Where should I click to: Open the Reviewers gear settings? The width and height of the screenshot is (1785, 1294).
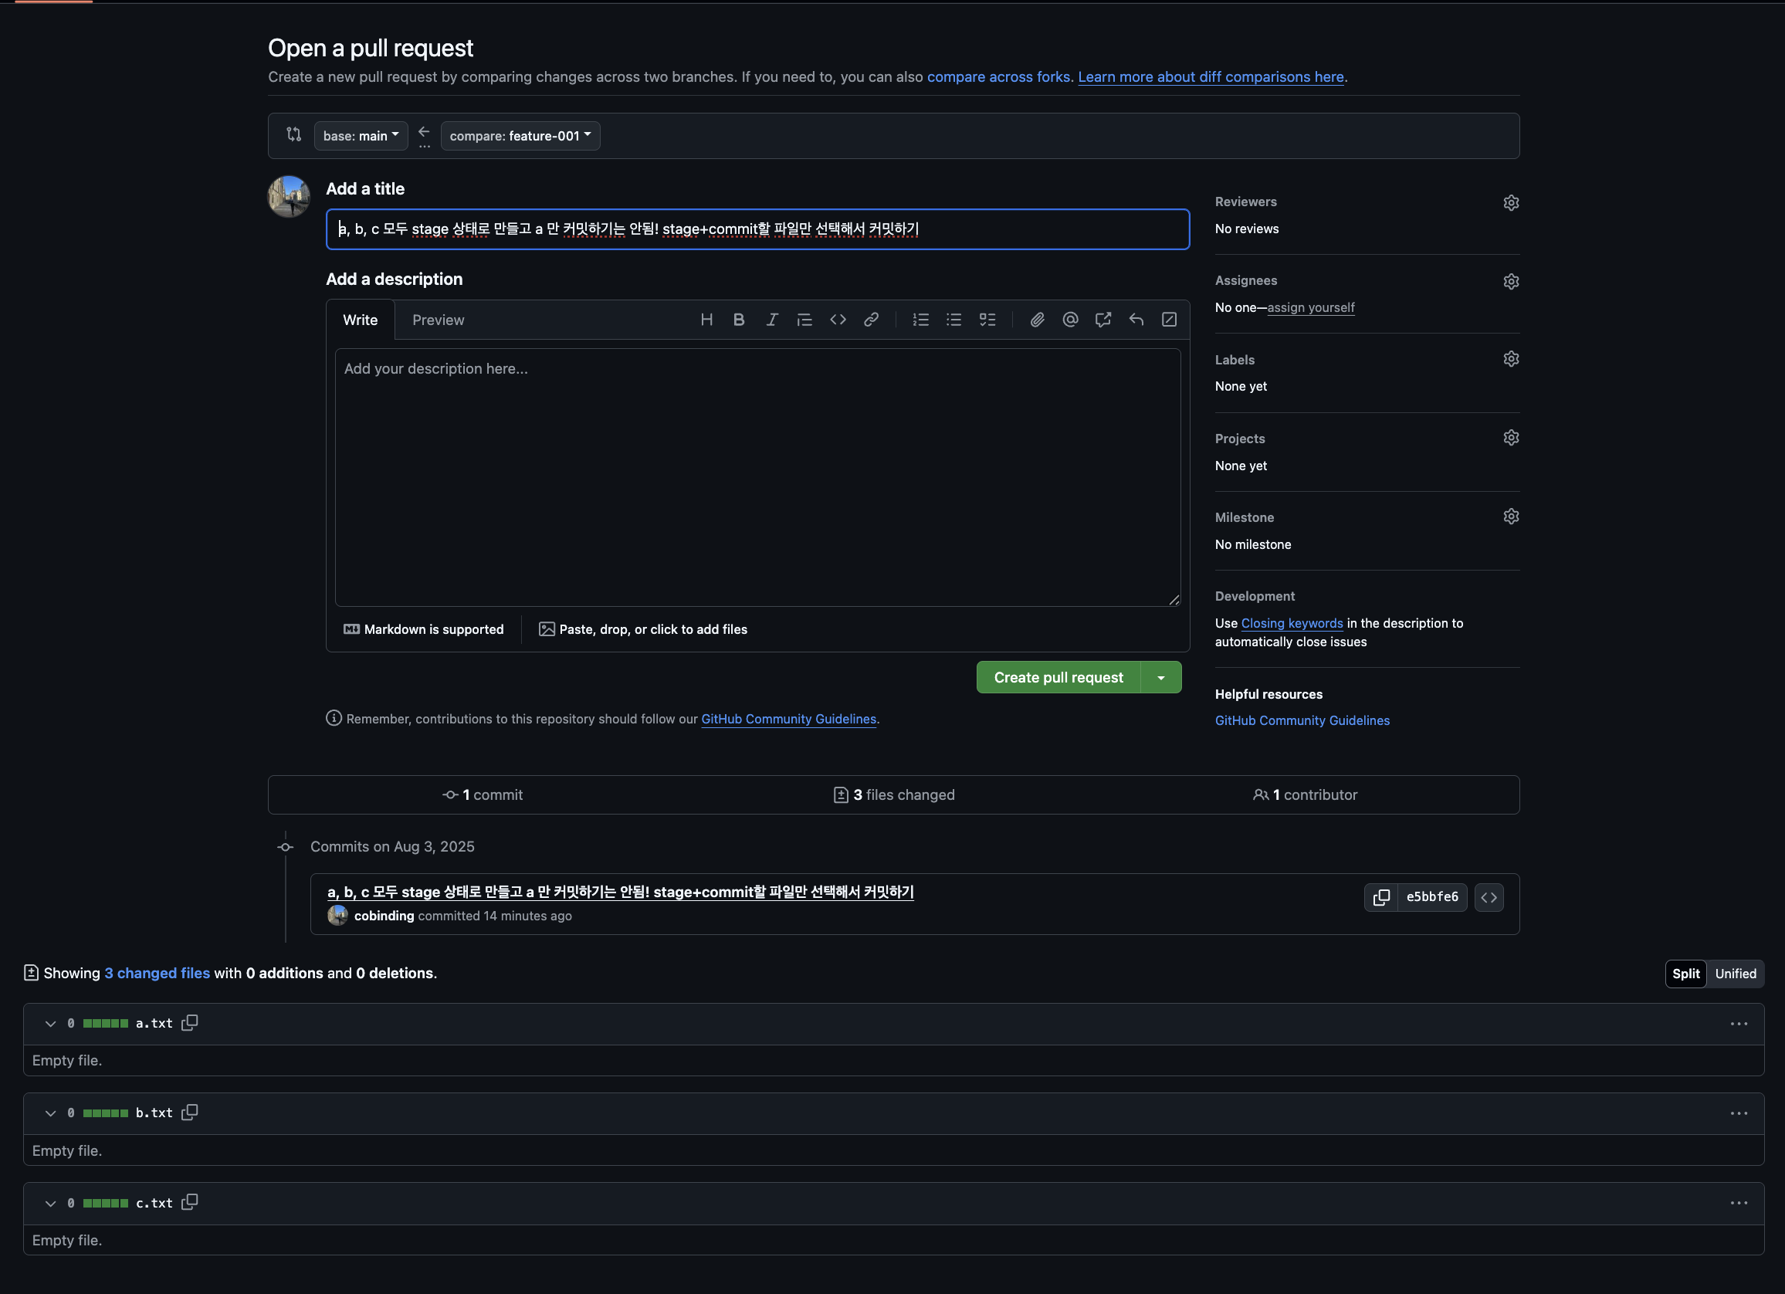[x=1510, y=203]
